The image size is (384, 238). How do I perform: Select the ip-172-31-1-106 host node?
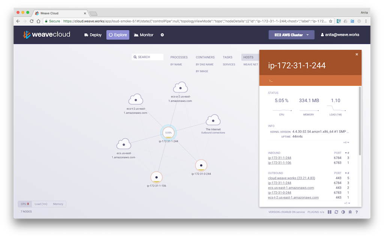[156, 177]
